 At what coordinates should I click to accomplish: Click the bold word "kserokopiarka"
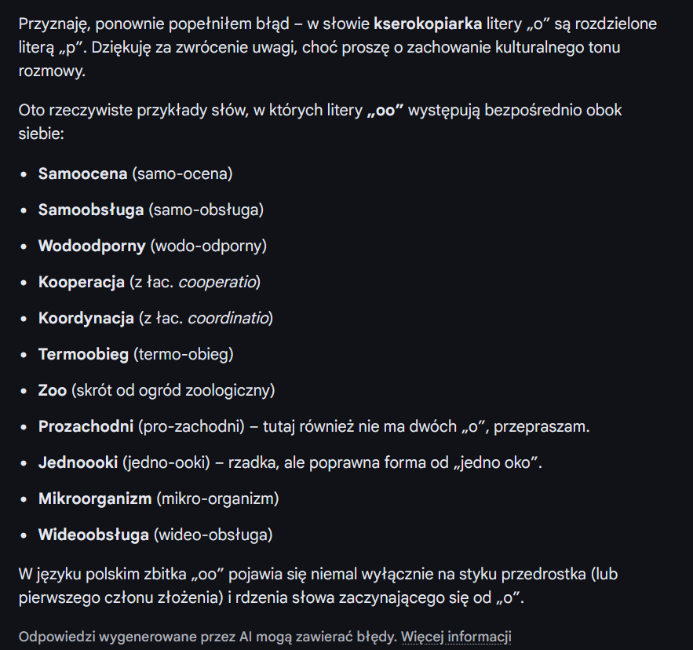(x=427, y=24)
